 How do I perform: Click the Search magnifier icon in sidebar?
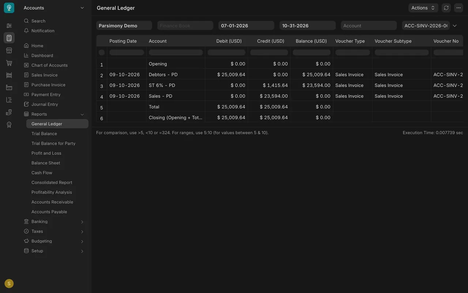pos(26,21)
